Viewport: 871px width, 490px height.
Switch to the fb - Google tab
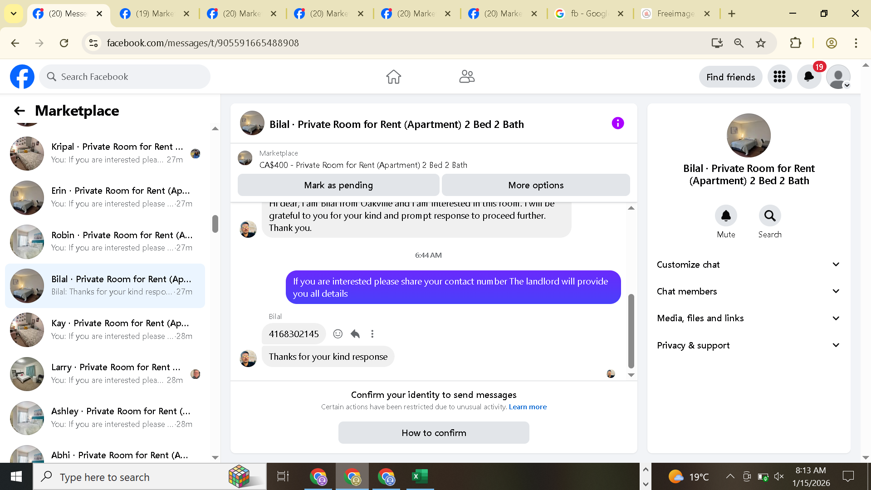[588, 14]
